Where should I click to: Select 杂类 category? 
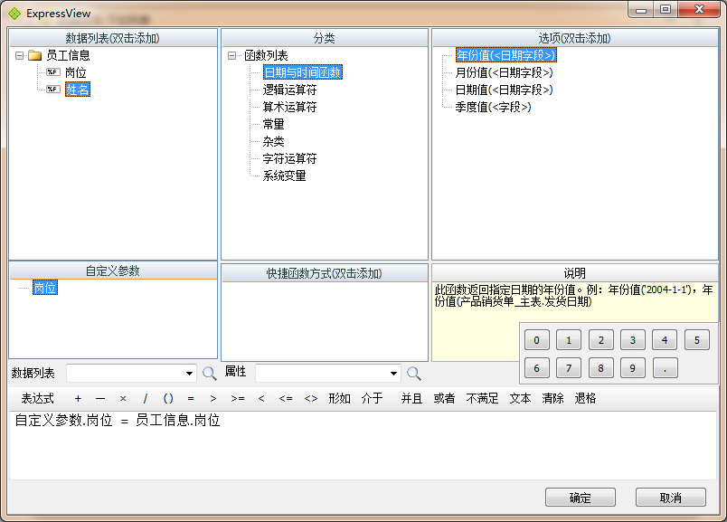tap(274, 141)
